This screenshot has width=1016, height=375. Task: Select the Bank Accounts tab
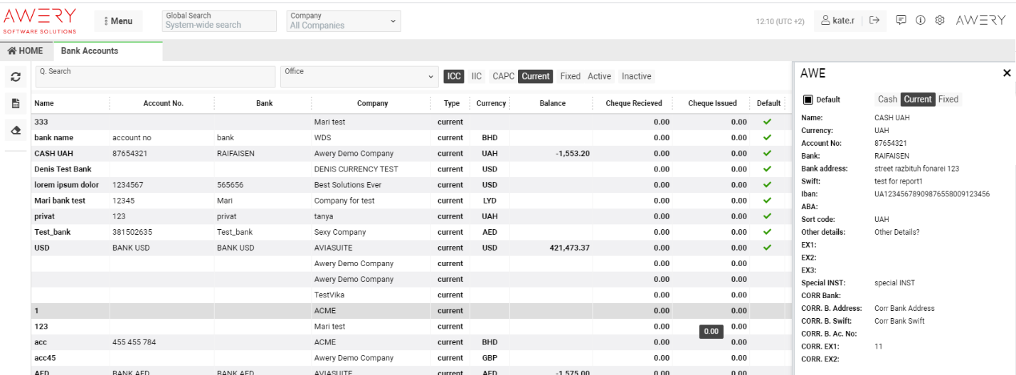(x=90, y=51)
